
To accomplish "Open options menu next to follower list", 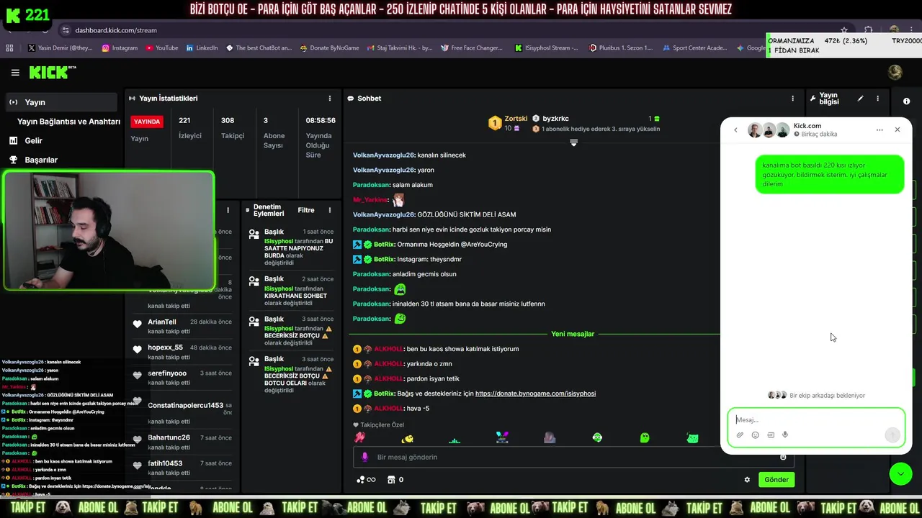I will point(228,210).
